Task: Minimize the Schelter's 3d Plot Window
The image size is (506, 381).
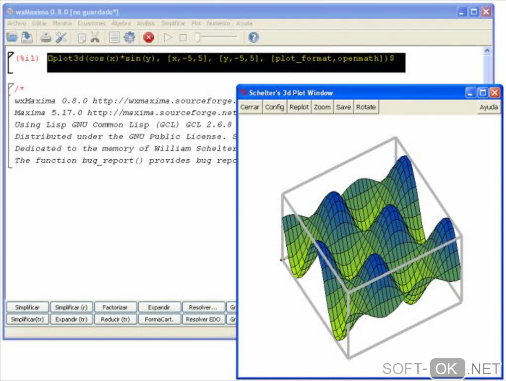Action: [x=470, y=93]
